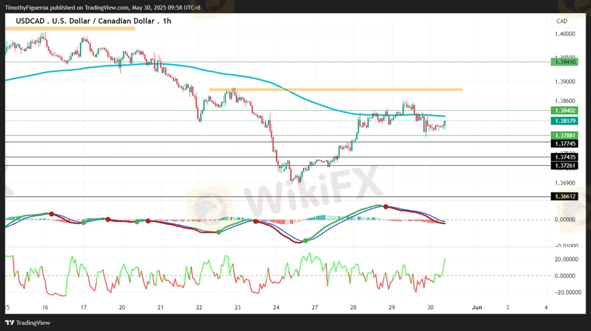
Task: Select the 1.37435 black price label
Action: [564, 157]
